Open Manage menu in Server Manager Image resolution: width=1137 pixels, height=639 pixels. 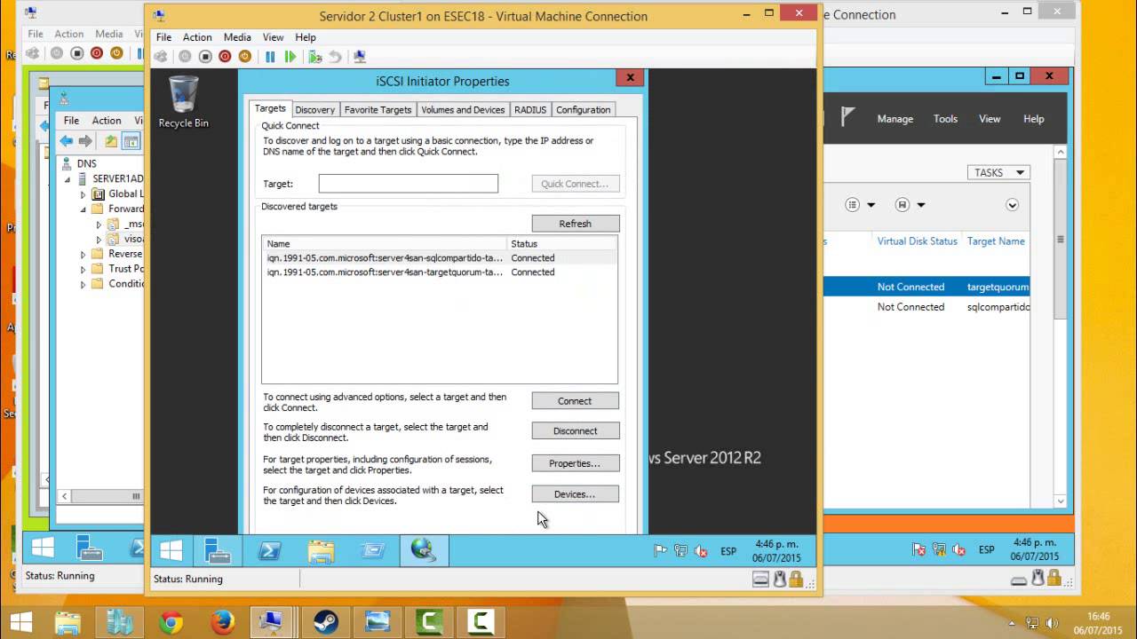click(x=895, y=119)
